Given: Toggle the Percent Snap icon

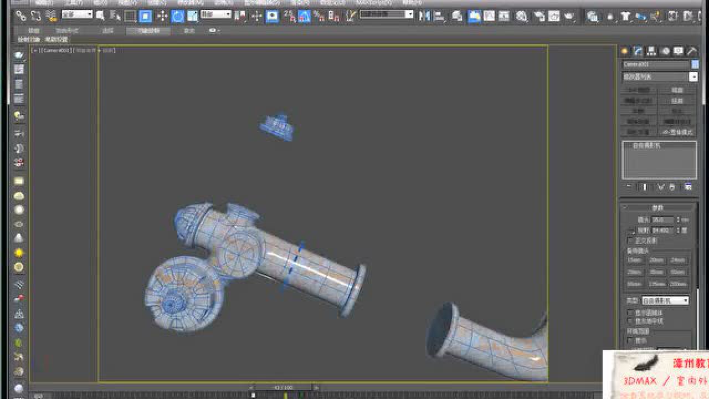Looking at the screenshot, I should tap(319, 16).
